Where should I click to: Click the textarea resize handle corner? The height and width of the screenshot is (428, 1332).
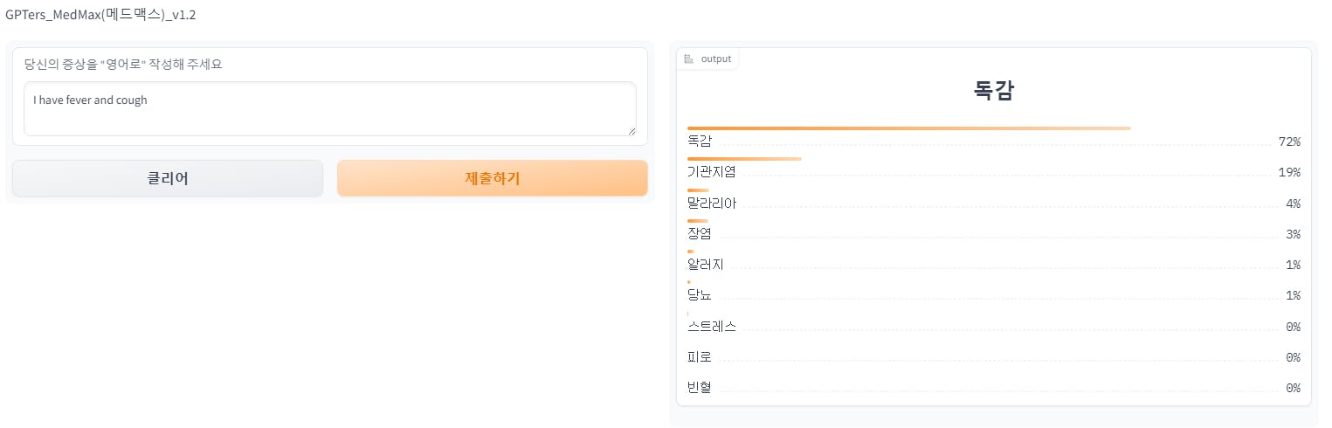(x=631, y=131)
